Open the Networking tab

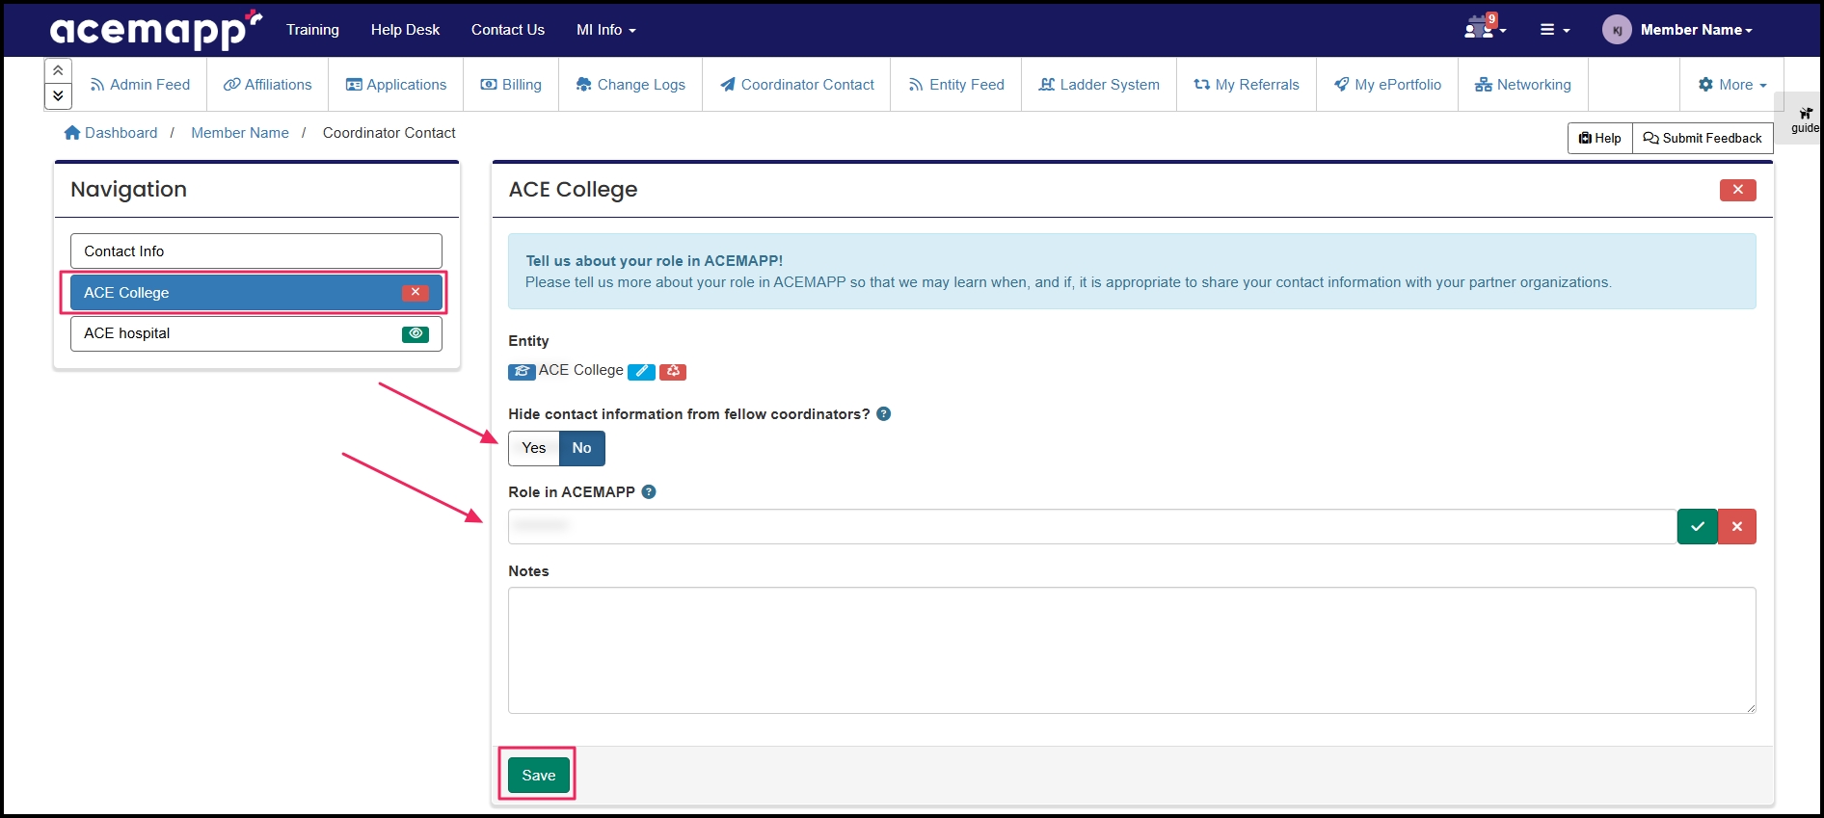[x=1523, y=85]
